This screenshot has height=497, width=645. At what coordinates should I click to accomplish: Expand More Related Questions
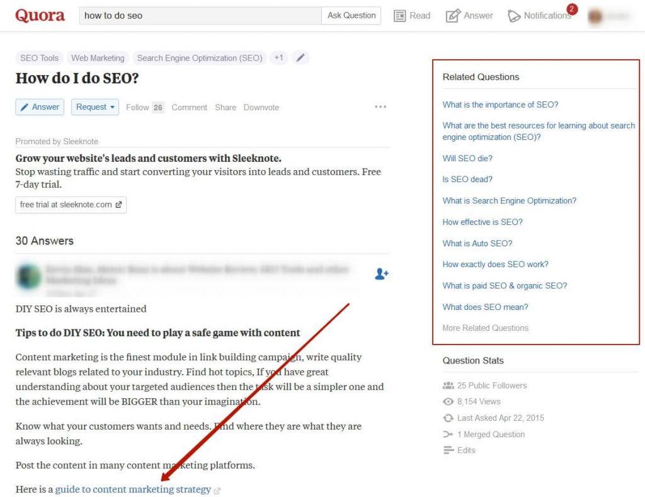485,328
